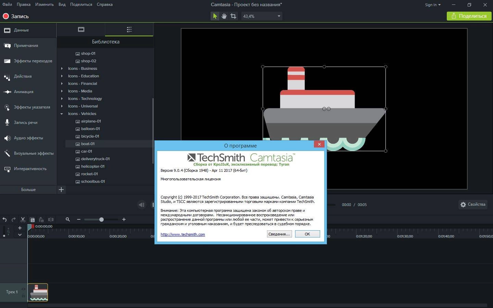Switch to library list tab
Image resolution: width=493 pixels, height=308 pixels.
[129, 29]
